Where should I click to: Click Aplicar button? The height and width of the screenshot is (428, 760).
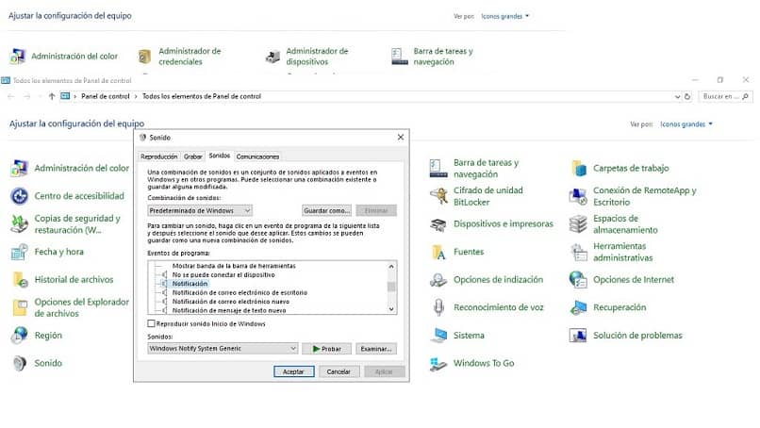(384, 371)
